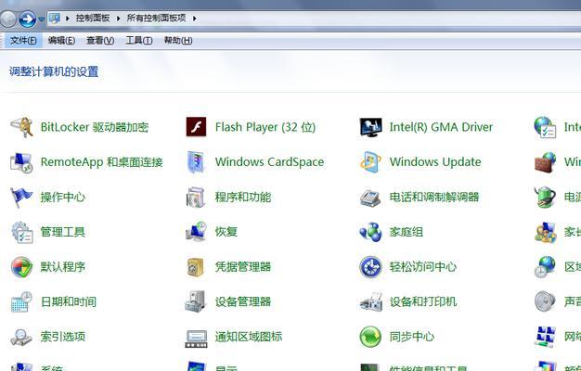This screenshot has height=371, width=581.
Task: Open the 轻松访问中心 icon
Action: click(x=370, y=267)
